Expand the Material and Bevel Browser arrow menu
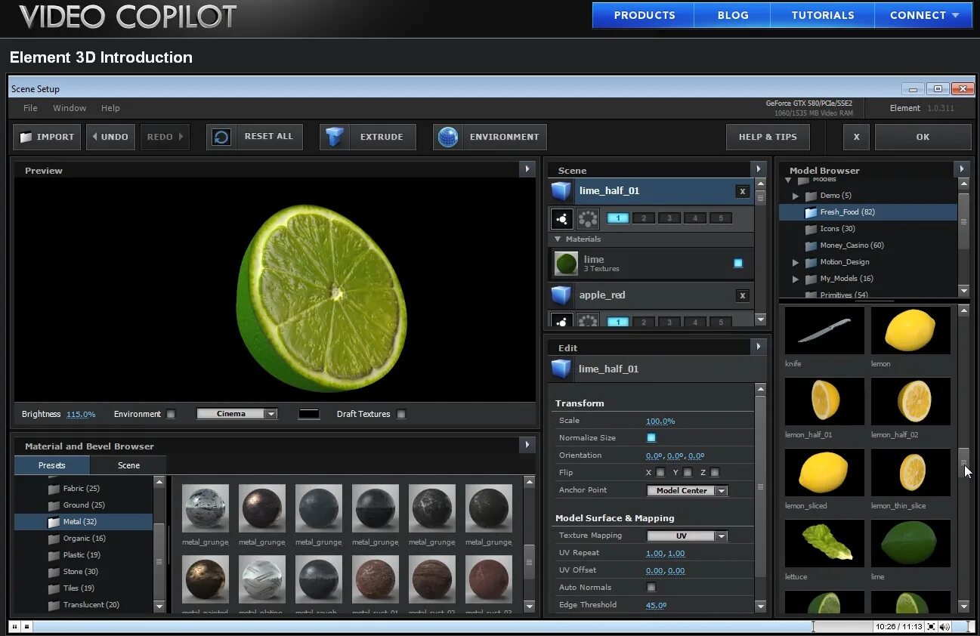Image resolution: width=980 pixels, height=636 pixels. (x=527, y=446)
